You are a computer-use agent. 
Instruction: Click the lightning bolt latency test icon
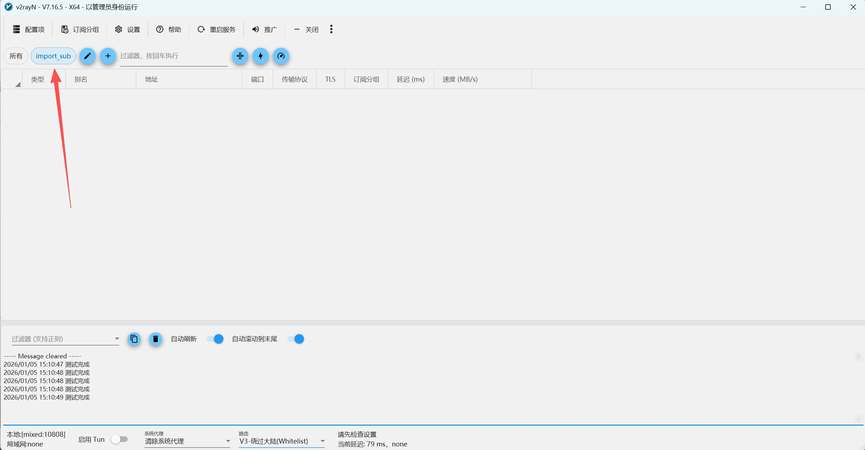pos(260,56)
